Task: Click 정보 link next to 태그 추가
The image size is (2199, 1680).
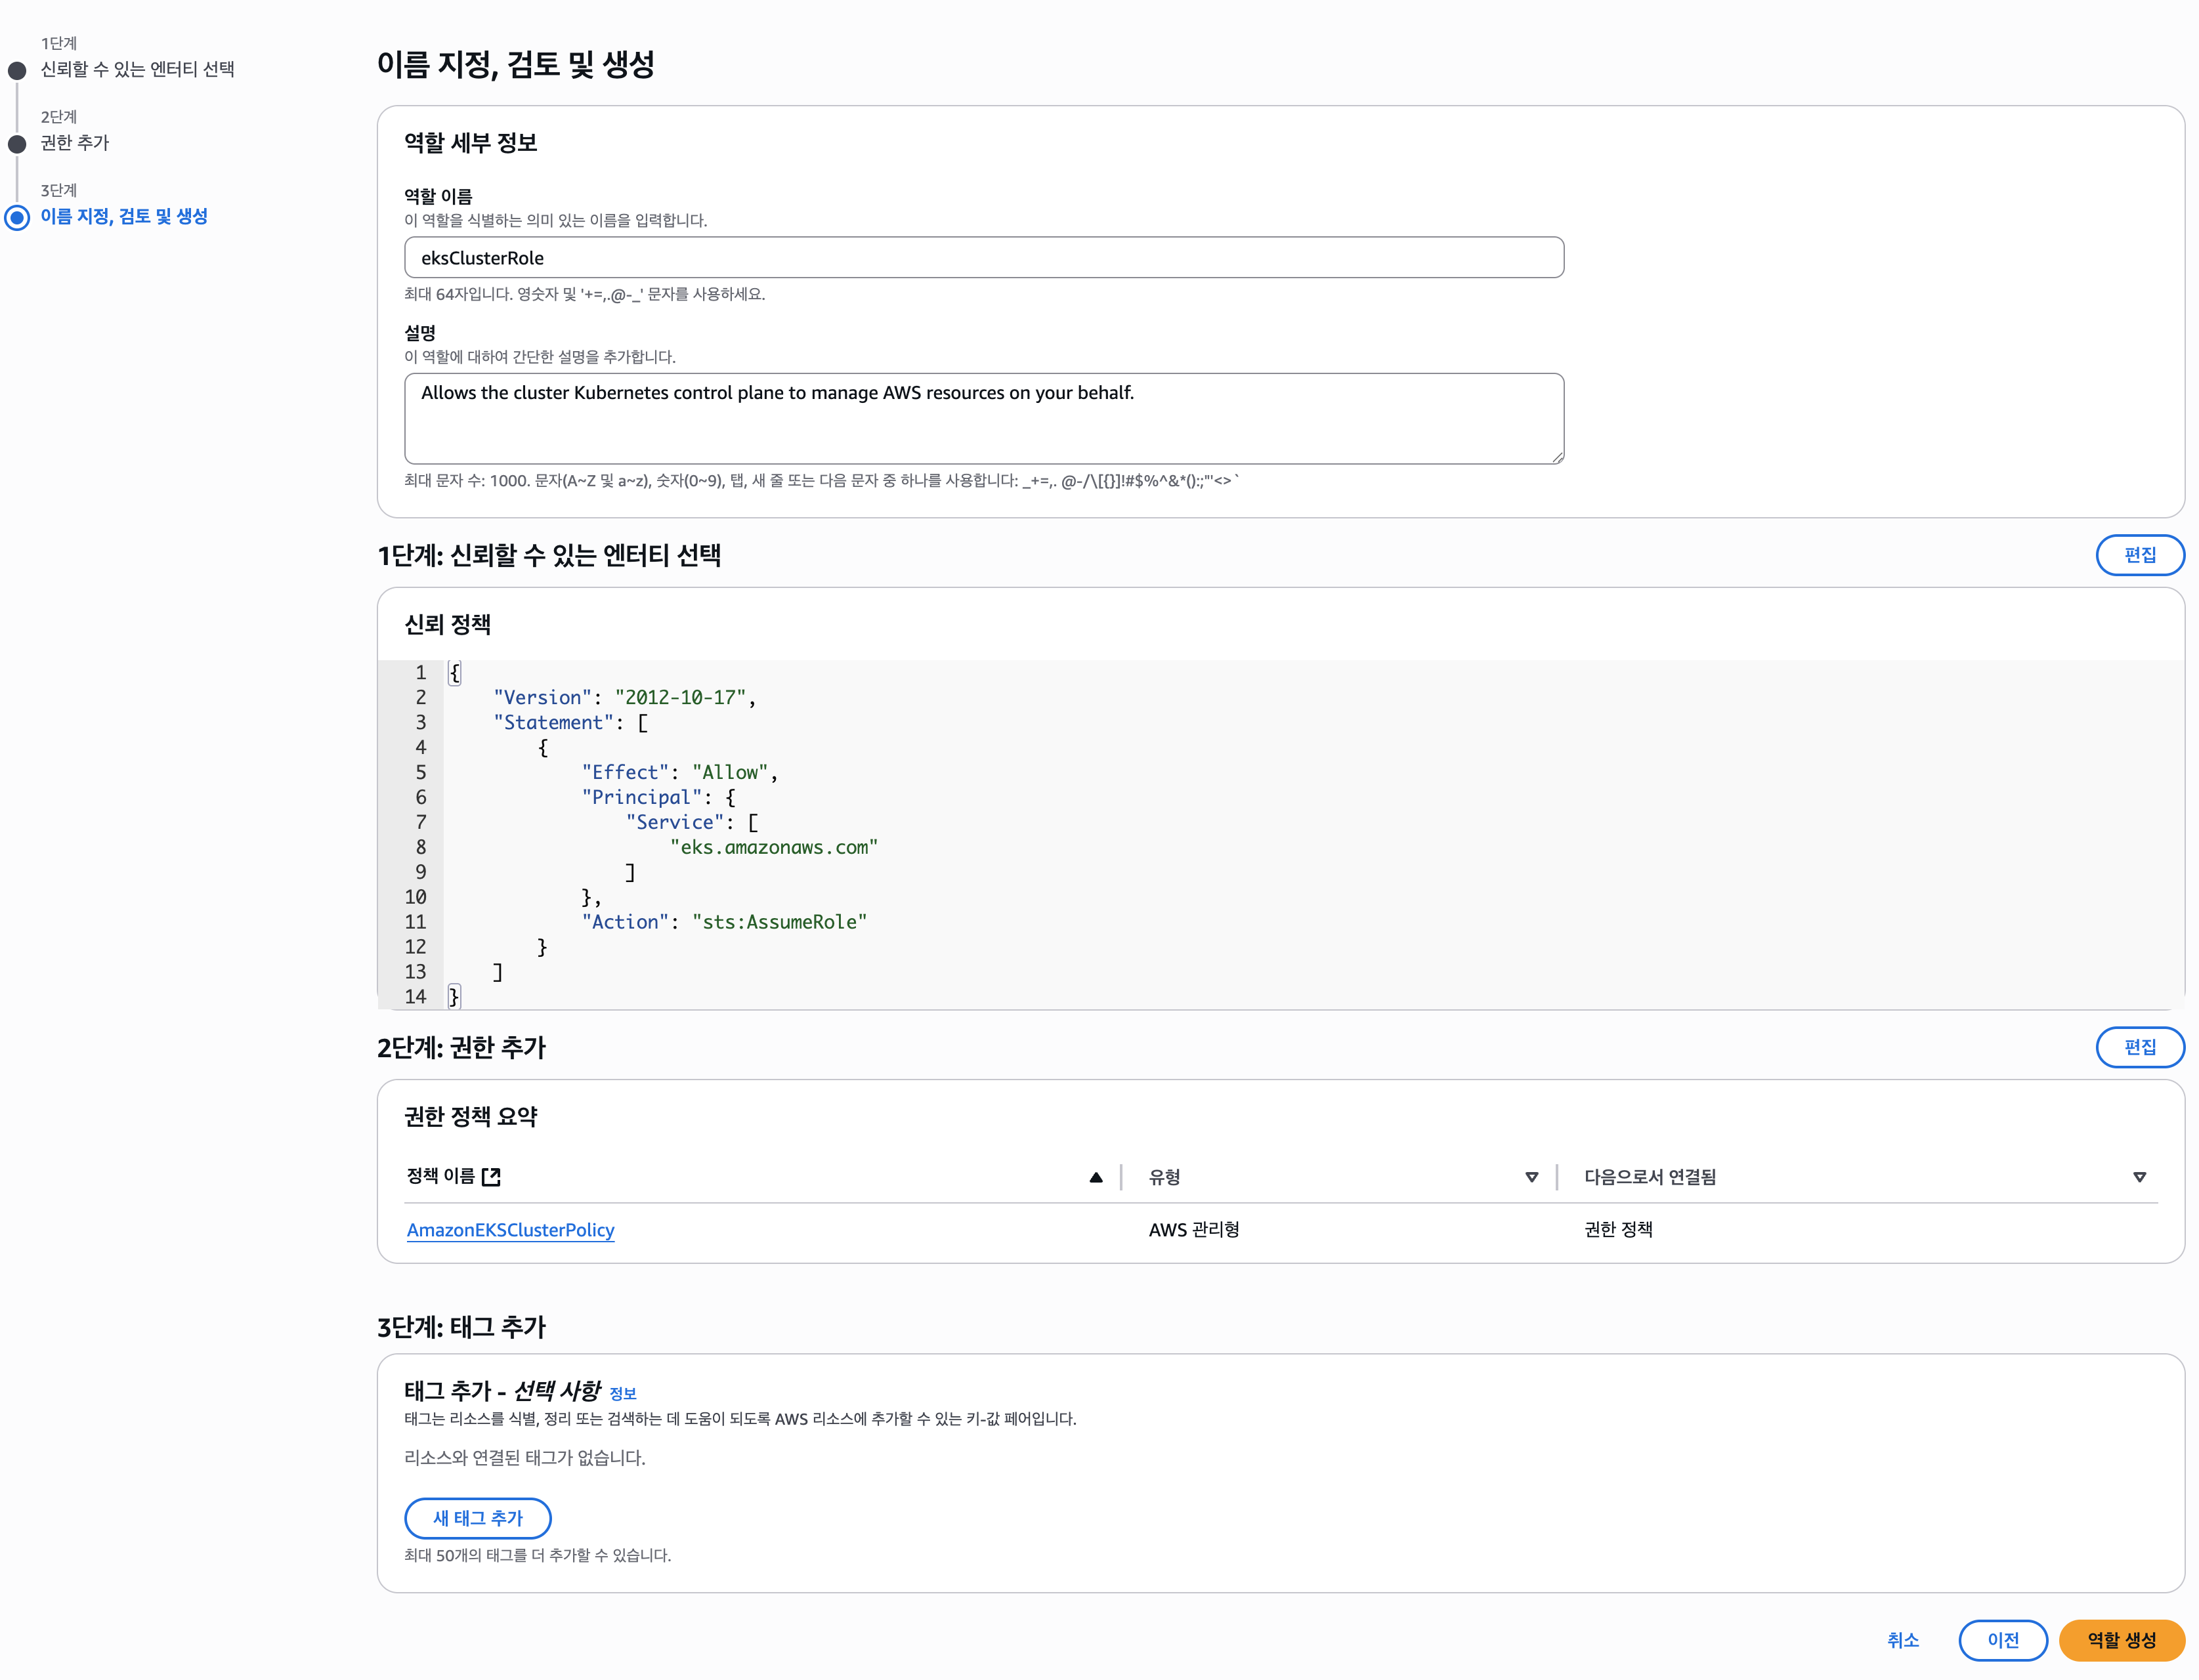Action: [622, 1394]
